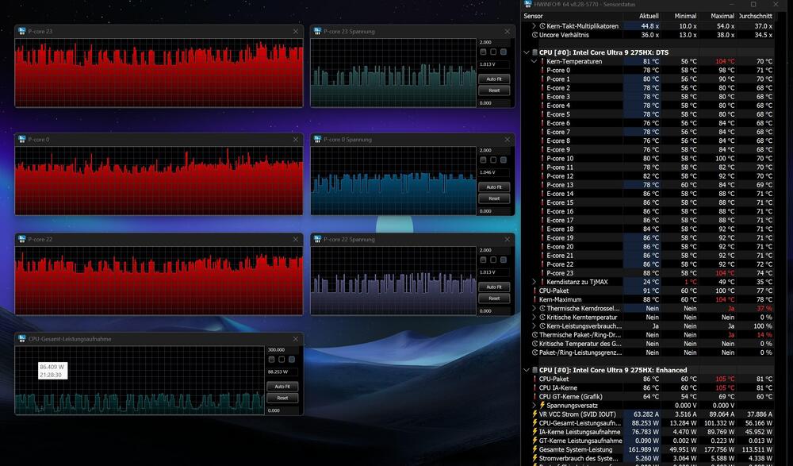Screen dimensions: 793x466
Task: Toggle the third checkbox in CPU-Gesamt-Leistungsaufnahme graph
Action: pyautogui.click(x=293, y=360)
